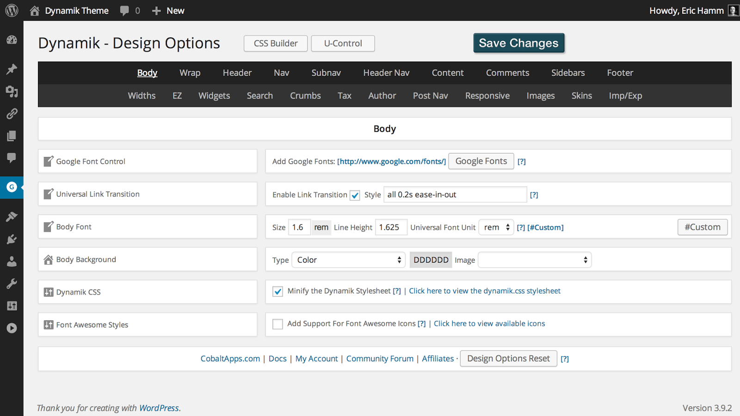Viewport: 740px width, 416px height.
Task: Click the Line Height input field
Action: tap(391, 227)
